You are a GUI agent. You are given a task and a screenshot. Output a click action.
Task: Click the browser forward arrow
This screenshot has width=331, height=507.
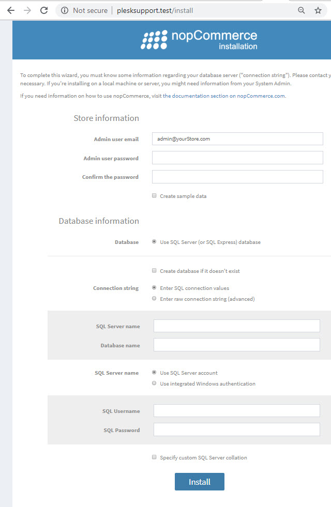tap(27, 11)
